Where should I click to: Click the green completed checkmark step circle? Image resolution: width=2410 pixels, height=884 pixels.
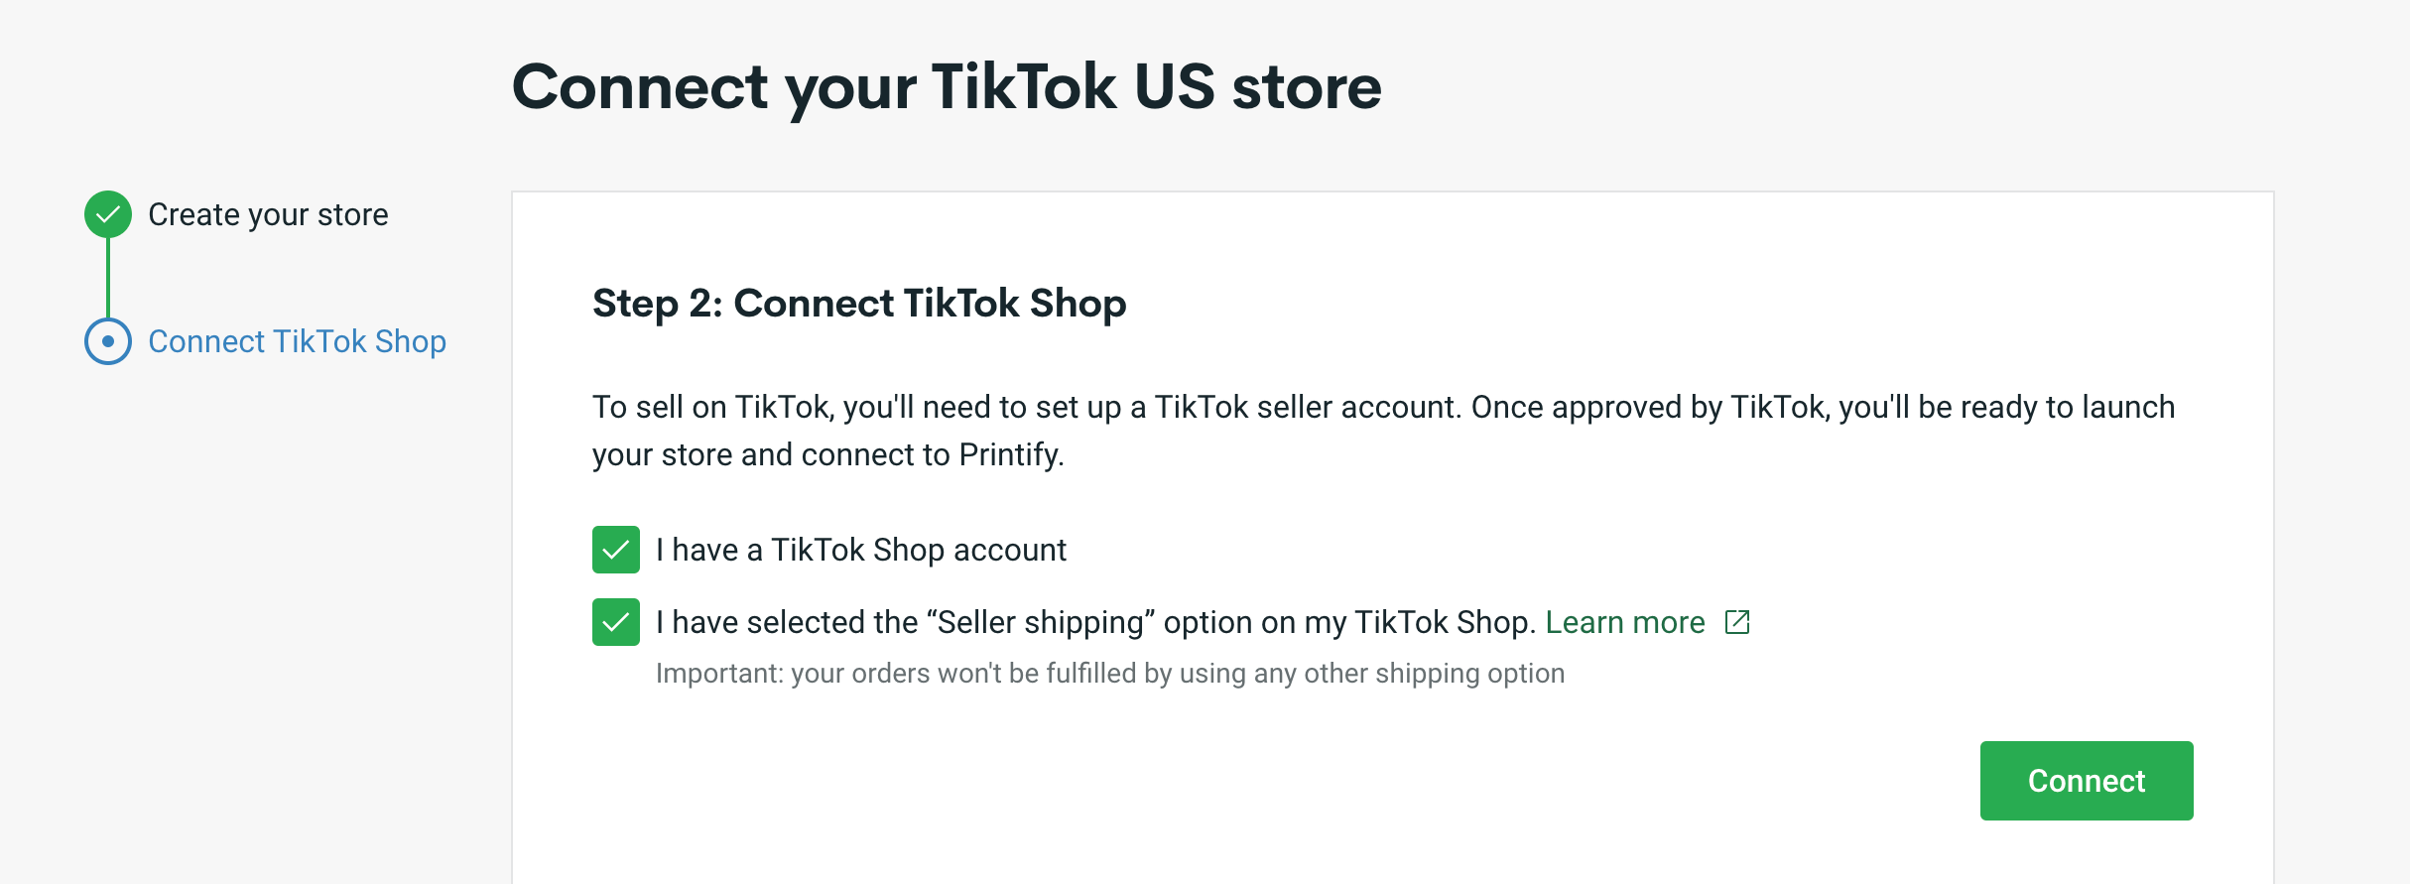coord(108,214)
